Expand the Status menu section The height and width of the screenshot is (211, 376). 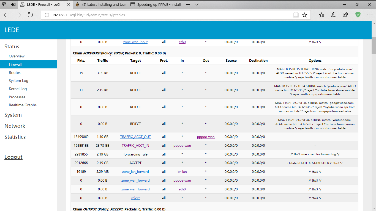coord(12,46)
